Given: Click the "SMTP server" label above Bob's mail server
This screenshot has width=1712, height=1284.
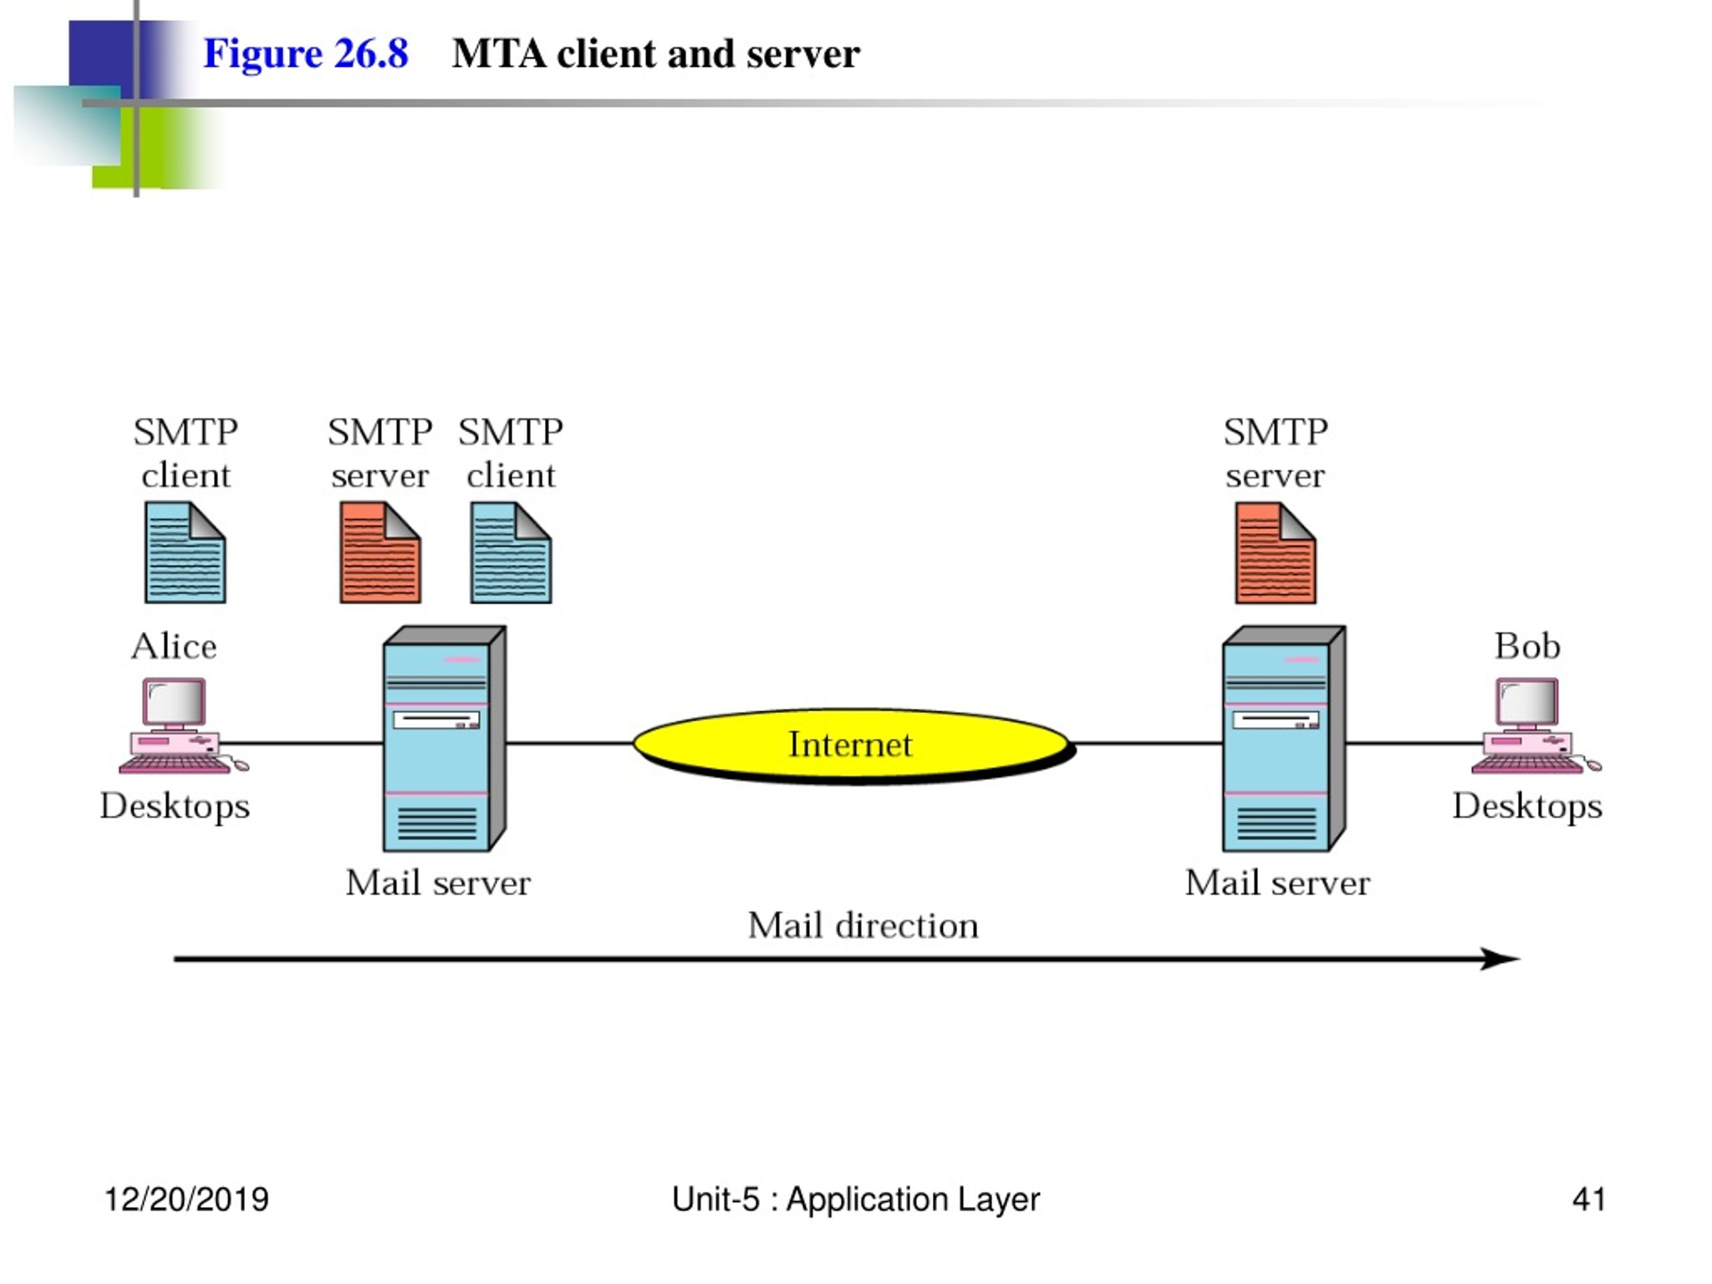Looking at the screenshot, I should coord(1275,453).
